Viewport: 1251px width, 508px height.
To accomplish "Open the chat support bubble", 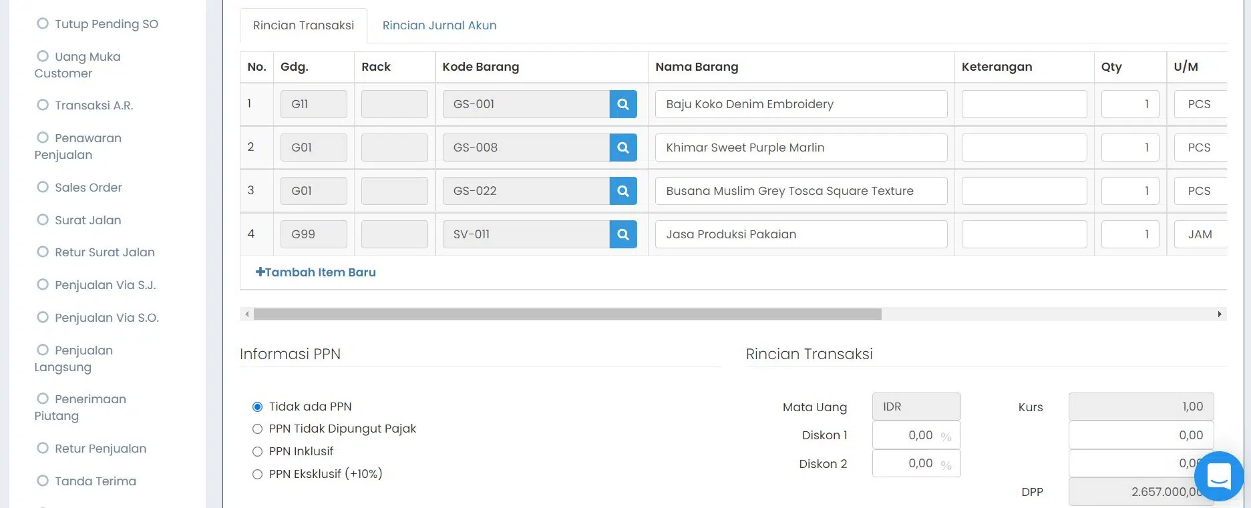I will (x=1218, y=476).
